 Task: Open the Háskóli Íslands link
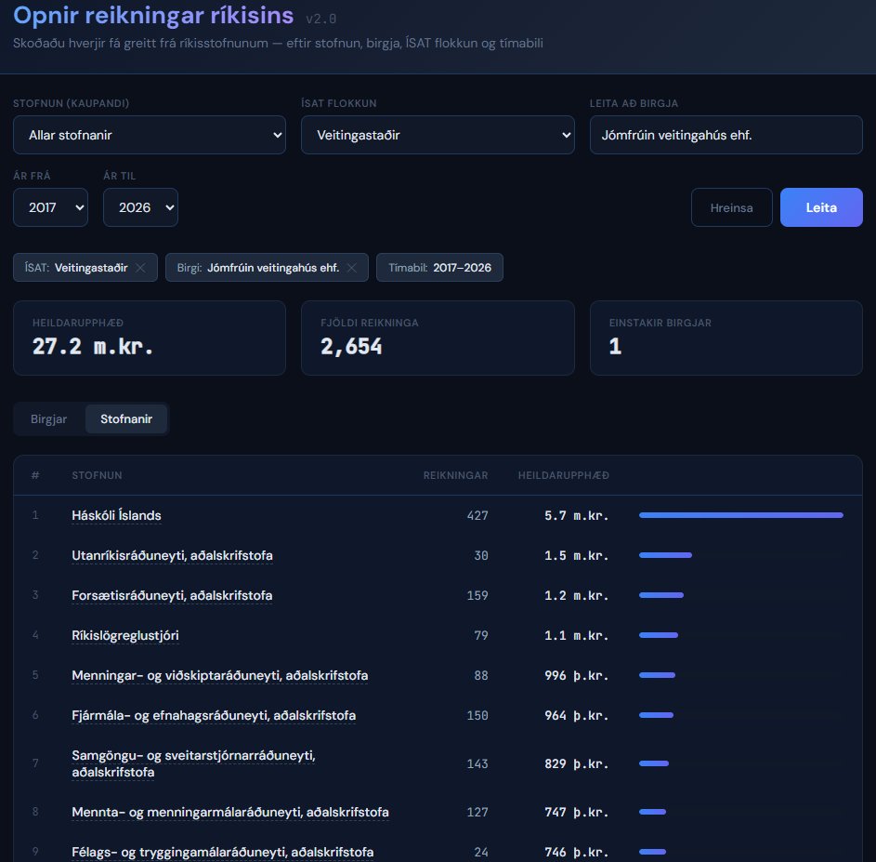(x=116, y=515)
